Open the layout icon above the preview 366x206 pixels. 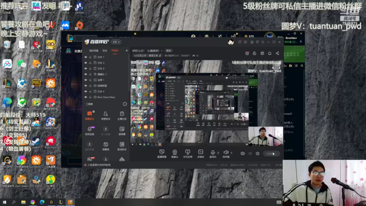(x=262, y=53)
